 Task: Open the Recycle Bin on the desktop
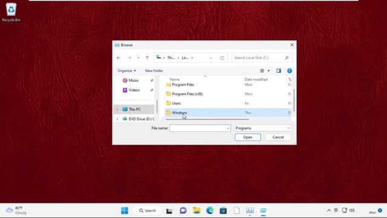coord(11,12)
